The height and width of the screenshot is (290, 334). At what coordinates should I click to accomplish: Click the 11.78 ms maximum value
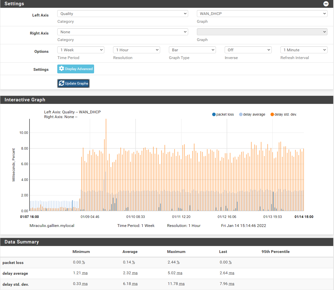click(x=176, y=284)
